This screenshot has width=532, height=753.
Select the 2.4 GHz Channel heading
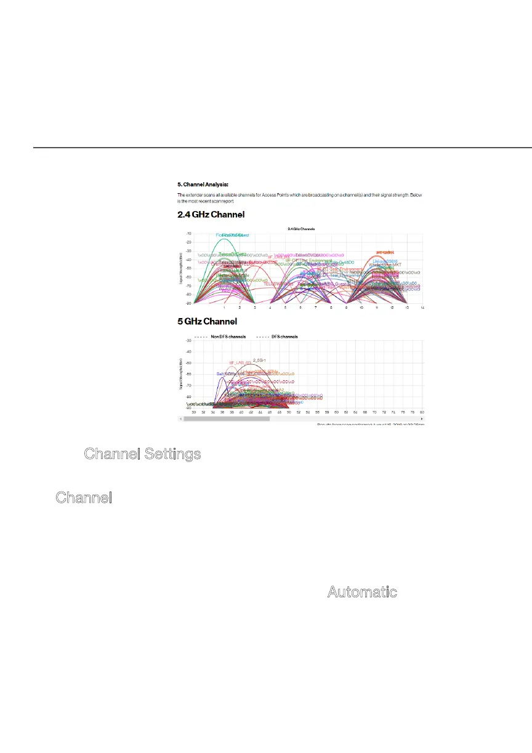point(211,215)
